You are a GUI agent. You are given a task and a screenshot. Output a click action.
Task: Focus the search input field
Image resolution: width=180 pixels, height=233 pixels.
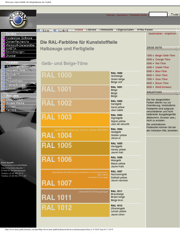158,14
